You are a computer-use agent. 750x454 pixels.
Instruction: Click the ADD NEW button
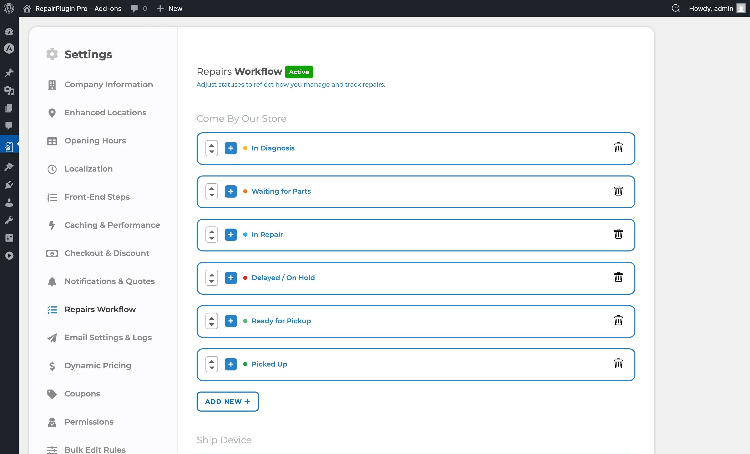[x=227, y=401]
